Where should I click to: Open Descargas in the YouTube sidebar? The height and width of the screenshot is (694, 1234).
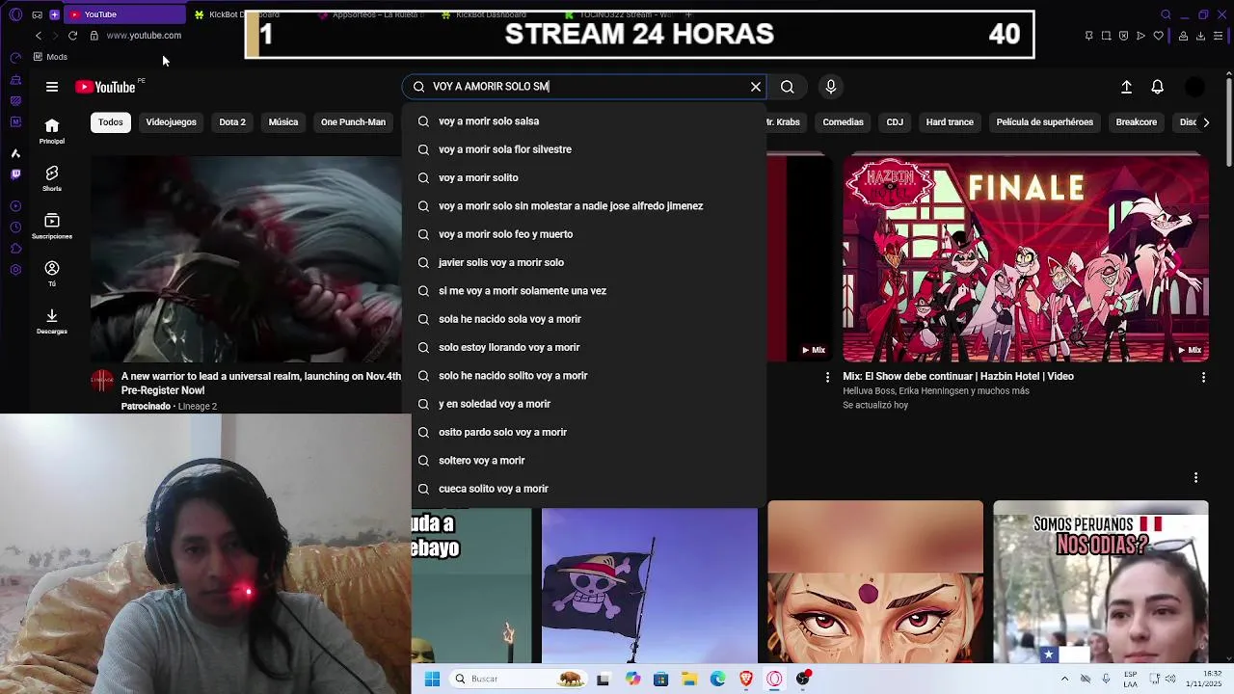pos(52,322)
